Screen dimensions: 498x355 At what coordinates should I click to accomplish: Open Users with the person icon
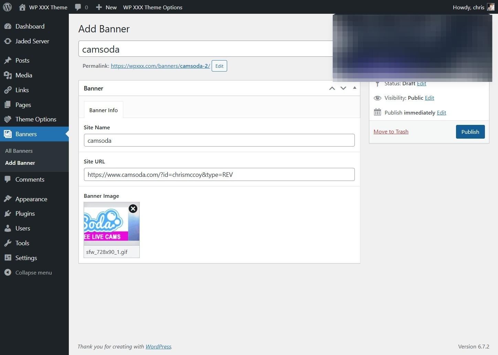(x=8, y=228)
